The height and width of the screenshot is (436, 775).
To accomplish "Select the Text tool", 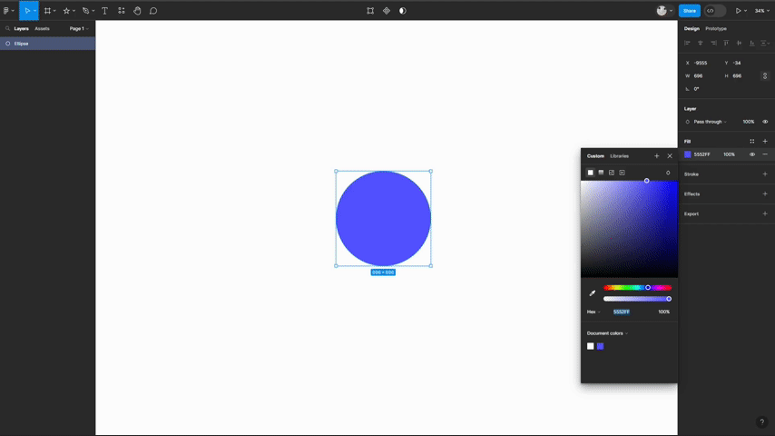I will (104, 10).
